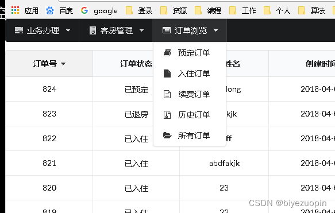Open the 登录 bookmarks folder label
The height and width of the screenshot is (213, 335).
[x=145, y=10]
